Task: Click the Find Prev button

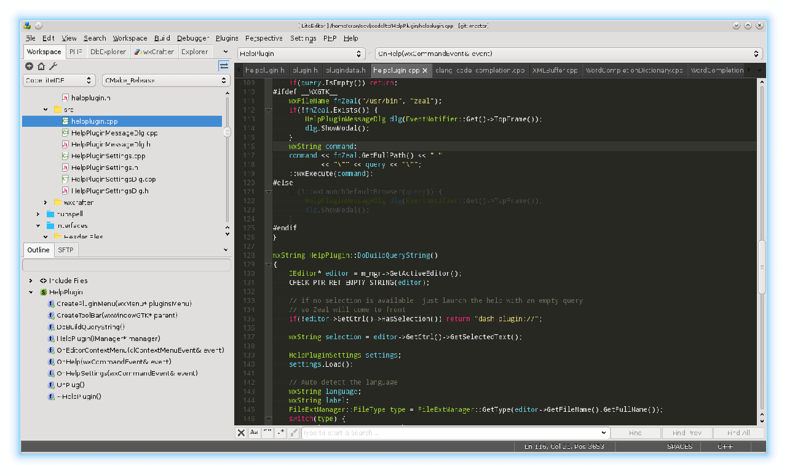Action: coord(687,433)
